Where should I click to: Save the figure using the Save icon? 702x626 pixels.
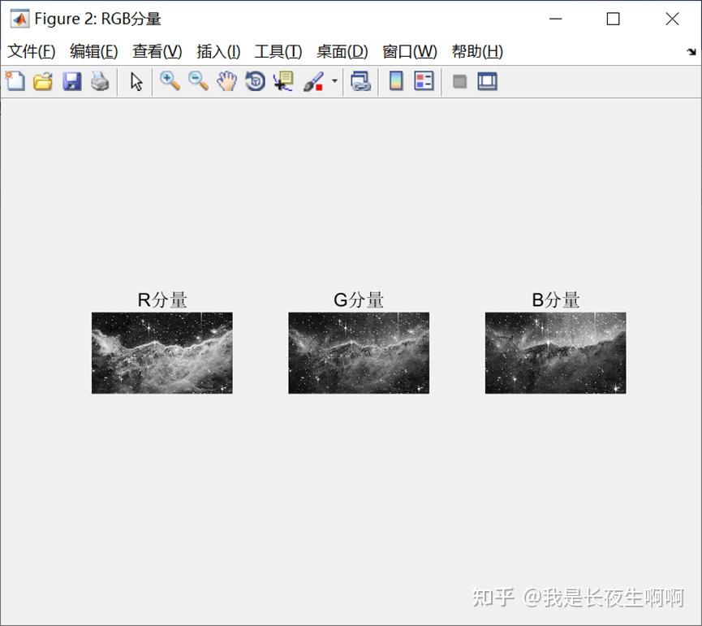[71, 81]
